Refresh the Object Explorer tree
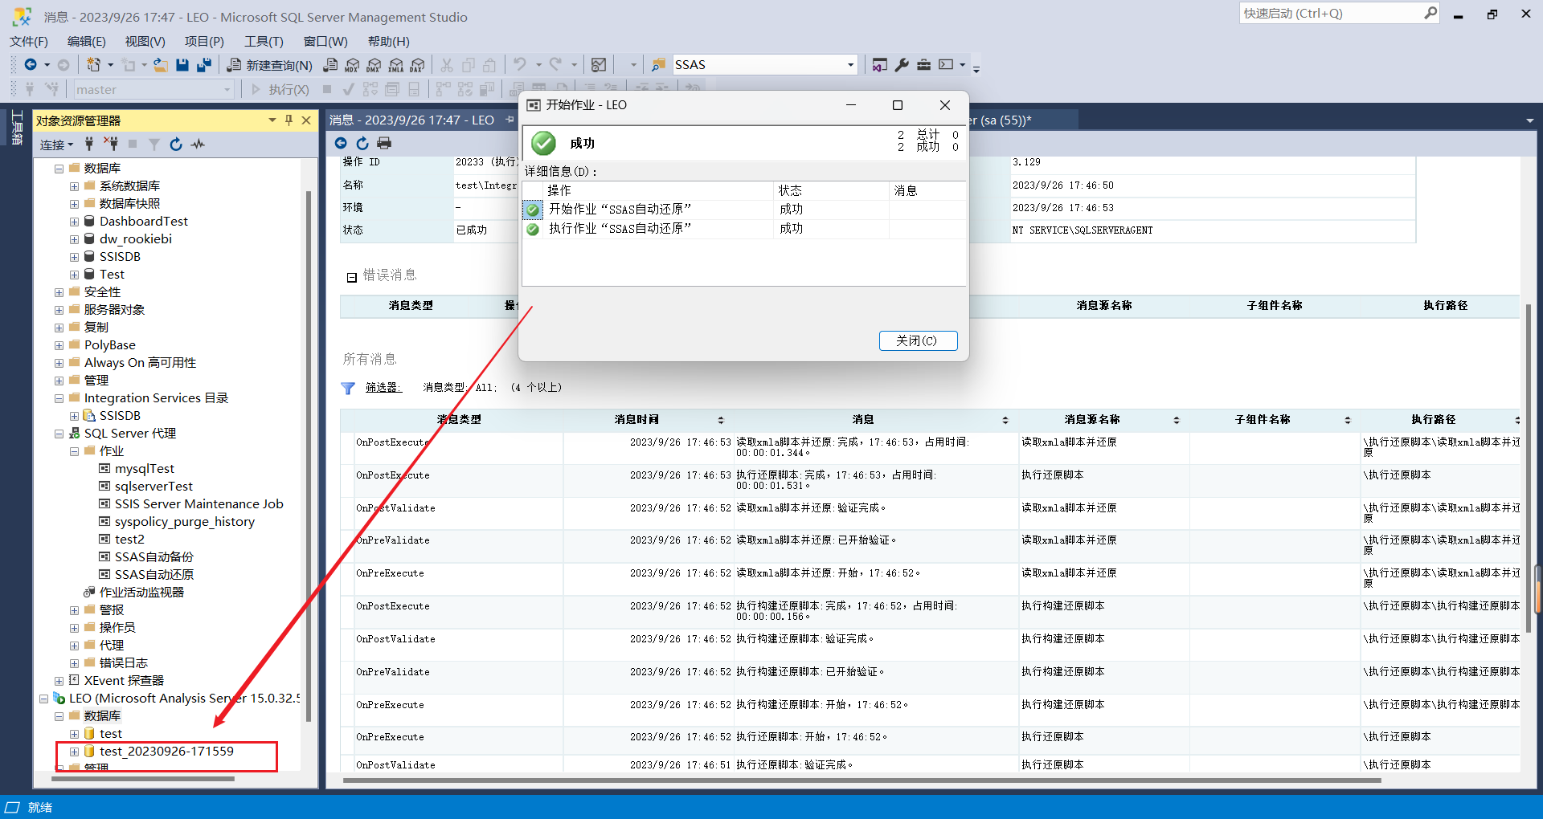The height and width of the screenshot is (819, 1543). 176,145
